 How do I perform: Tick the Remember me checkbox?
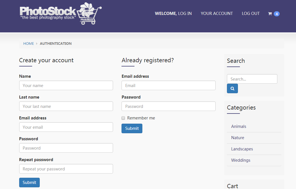[123, 118]
